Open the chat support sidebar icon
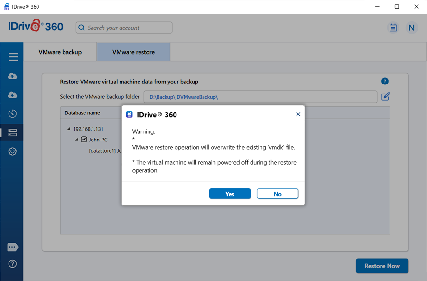The image size is (427, 281). coord(13,247)
